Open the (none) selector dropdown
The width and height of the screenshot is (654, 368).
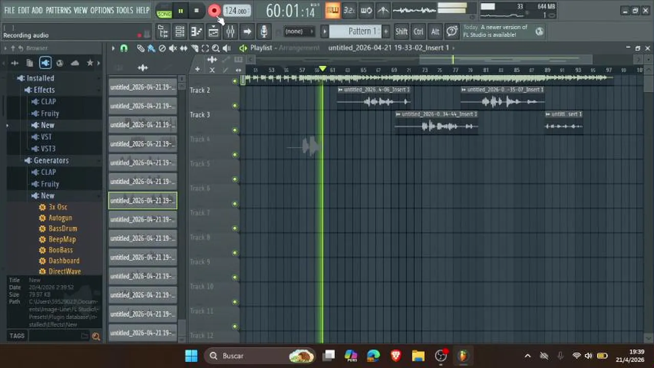(x=299, y=32)
